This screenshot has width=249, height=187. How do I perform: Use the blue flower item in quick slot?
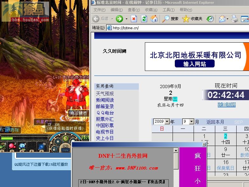[x=22, y=146]
